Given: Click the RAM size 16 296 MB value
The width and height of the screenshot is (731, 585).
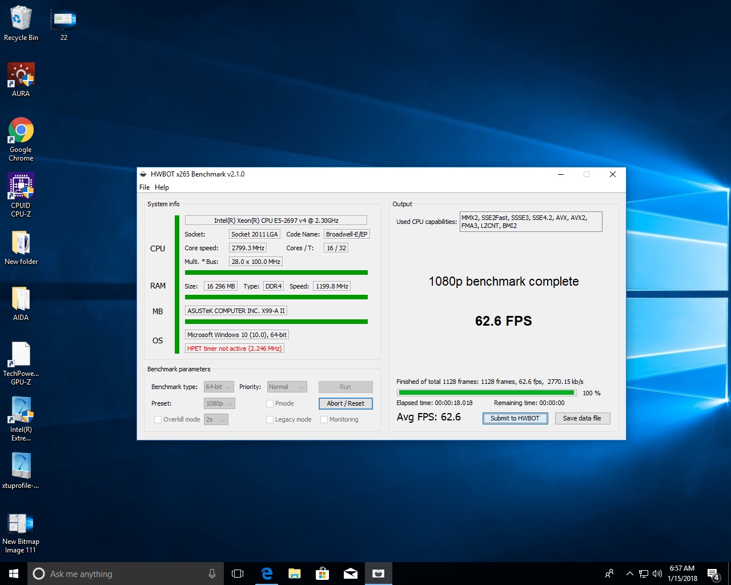Looking at the screenshot, I should point(220,286).
